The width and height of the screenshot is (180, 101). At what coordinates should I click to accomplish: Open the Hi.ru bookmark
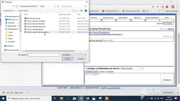pos(146,11)
